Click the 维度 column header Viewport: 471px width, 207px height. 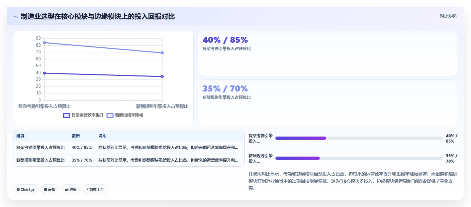click(20, 136)
